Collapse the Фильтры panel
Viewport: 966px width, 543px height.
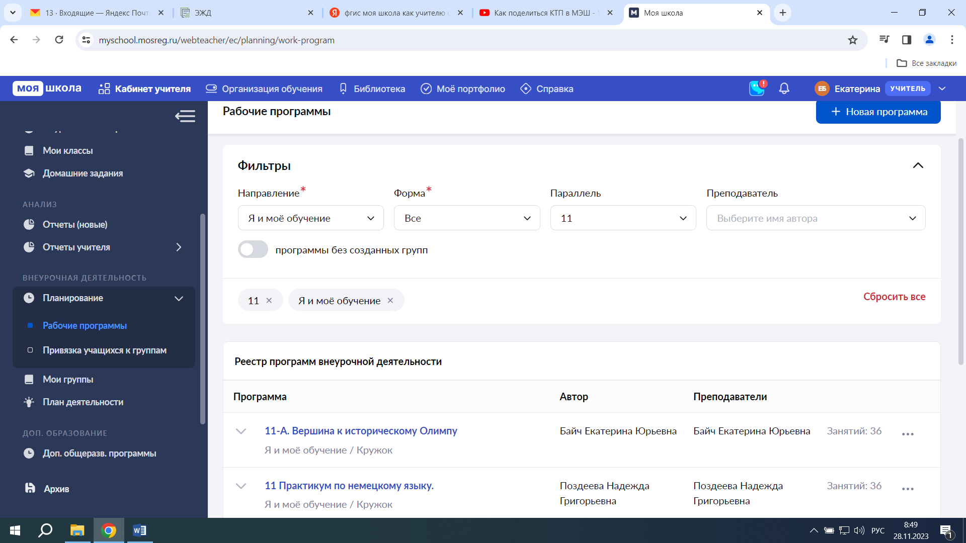(x=918, y=165)
